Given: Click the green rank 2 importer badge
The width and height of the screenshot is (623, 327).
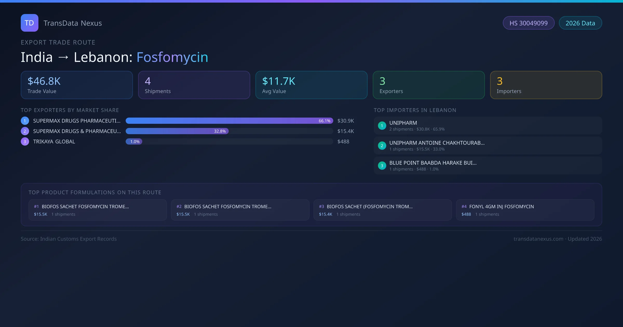Looking at the screenshot, I should point(382,146).
